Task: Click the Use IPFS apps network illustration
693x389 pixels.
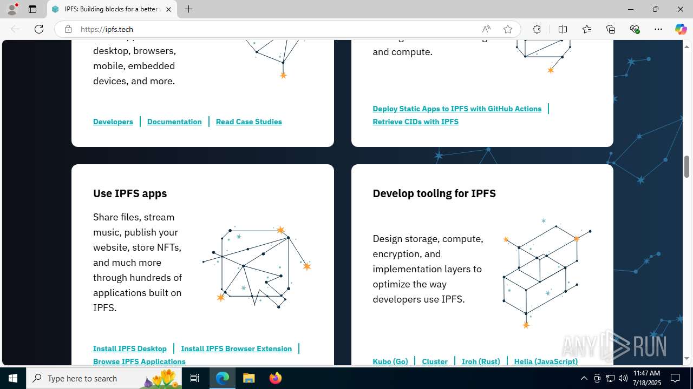Action: 257,266
